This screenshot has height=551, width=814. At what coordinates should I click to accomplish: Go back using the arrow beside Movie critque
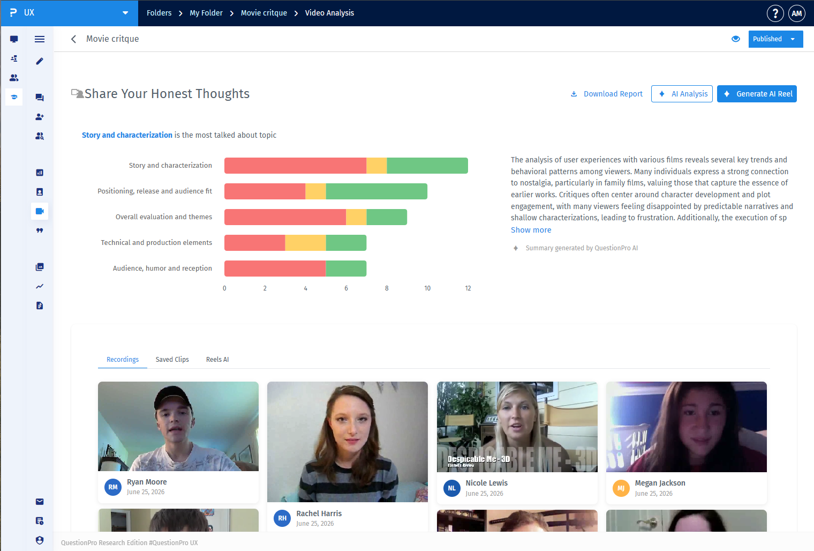73,39
